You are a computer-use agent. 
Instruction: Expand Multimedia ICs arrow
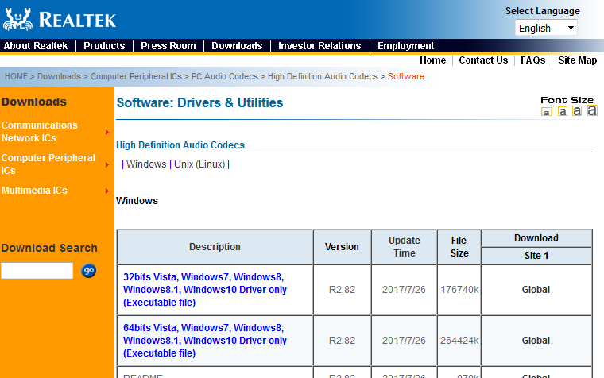pos(107,191)
